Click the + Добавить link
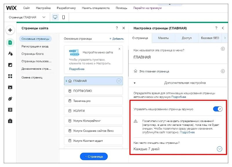The width and height of the screenshot is (232, 167). coord(116,39)
